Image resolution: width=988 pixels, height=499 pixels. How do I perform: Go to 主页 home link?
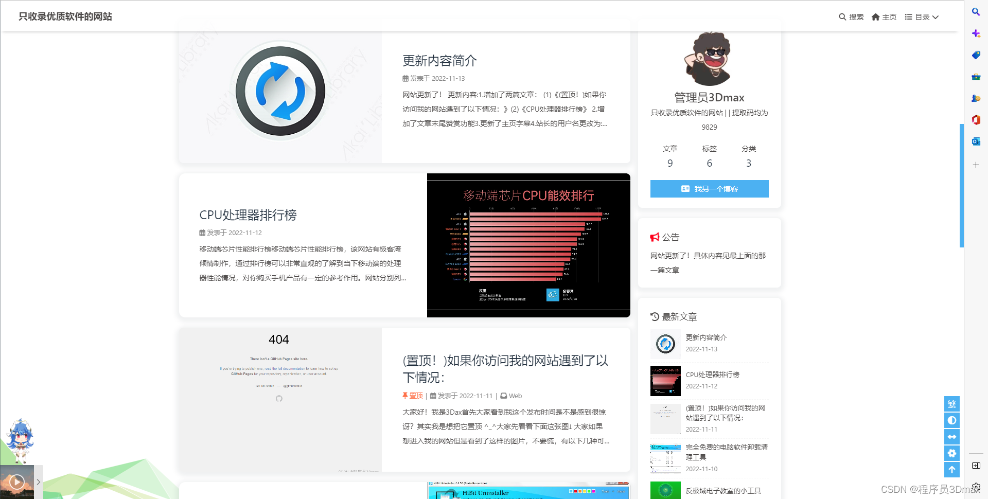[x=884, y=17]
